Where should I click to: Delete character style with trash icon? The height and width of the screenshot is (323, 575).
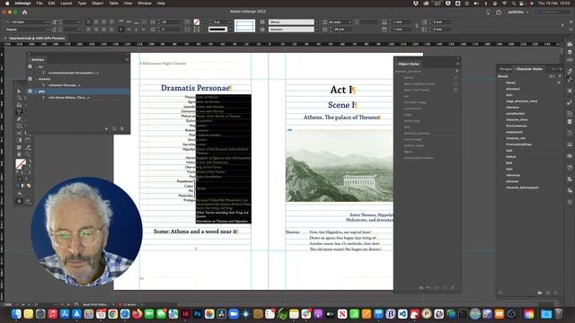tap(555, 292)
